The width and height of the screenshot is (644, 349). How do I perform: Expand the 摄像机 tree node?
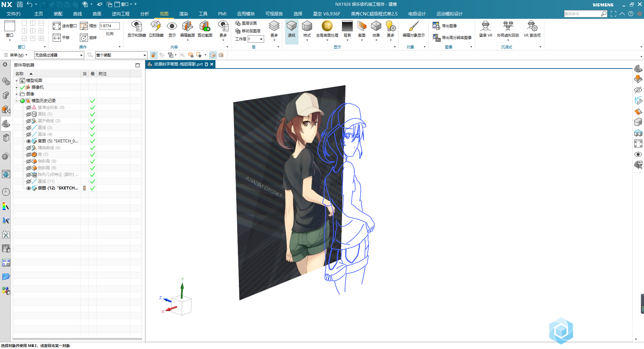16,87
